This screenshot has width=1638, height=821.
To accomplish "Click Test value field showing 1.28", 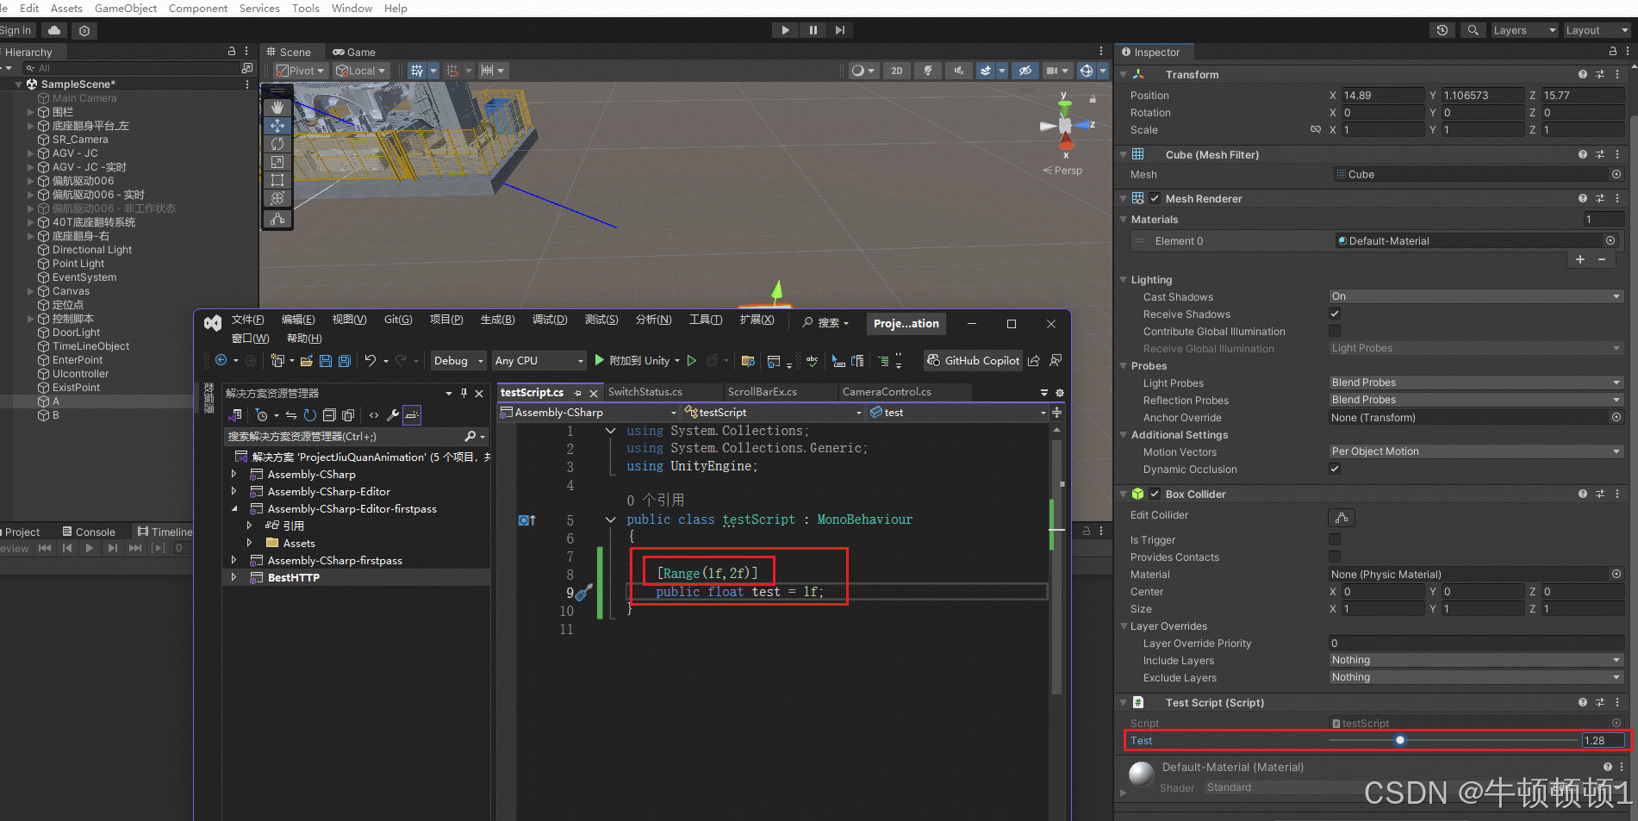I will coord(1603,741).
